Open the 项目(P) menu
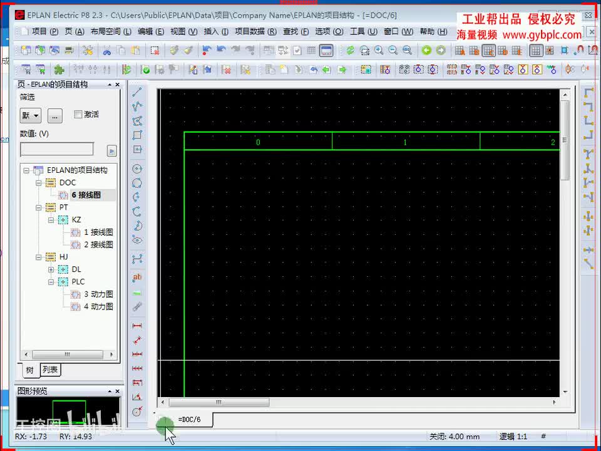 pyautogui.click(x=44, y=31)
